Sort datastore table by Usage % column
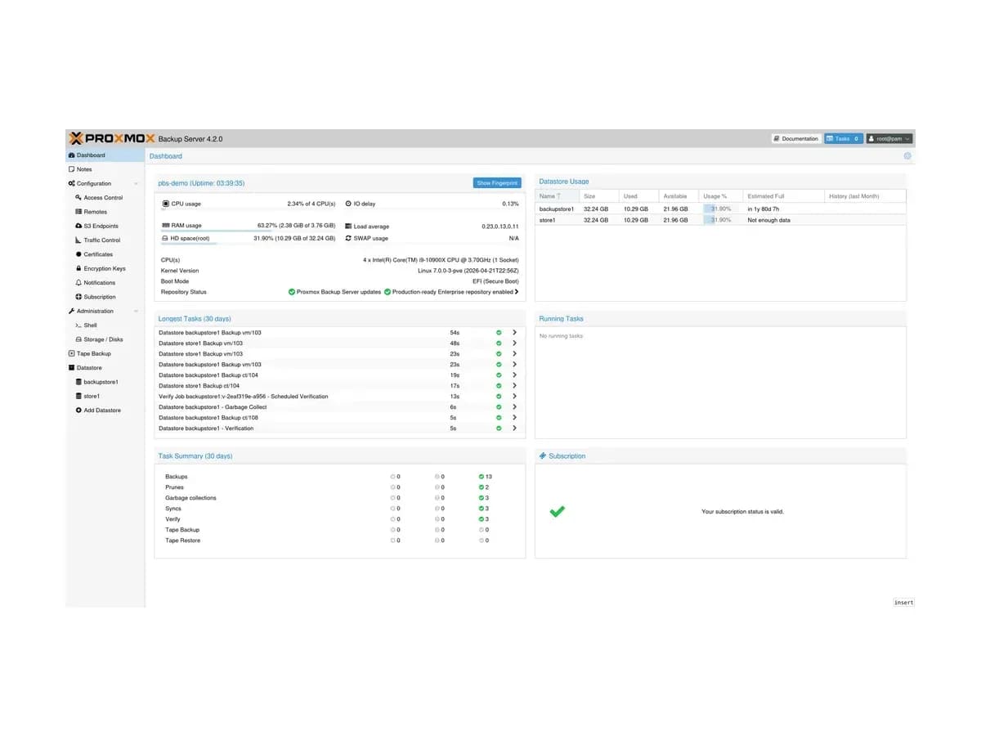 pyautogui.click(x=721, y=196)
